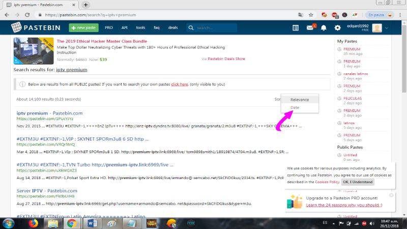Open Word from the taskbar
Viewport: 407px width, 229px height.
pos(92,223)
